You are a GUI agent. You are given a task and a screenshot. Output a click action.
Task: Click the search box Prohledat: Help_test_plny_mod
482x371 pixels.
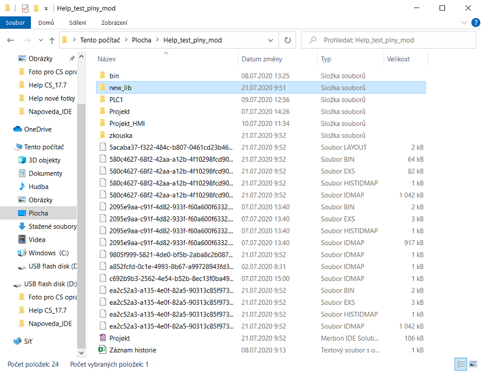coord(389,40)
